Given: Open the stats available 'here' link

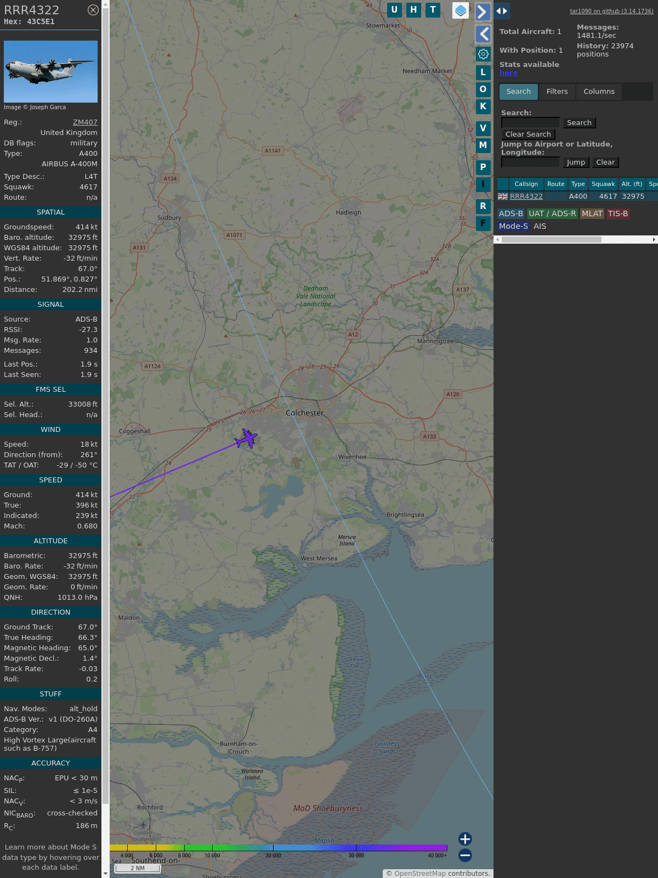Looking at the screenshot, I should tap(508, 73).
